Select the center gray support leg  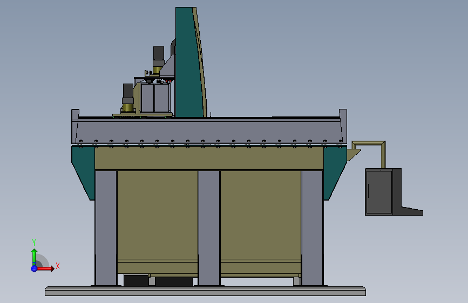click(x=209, y=228)
